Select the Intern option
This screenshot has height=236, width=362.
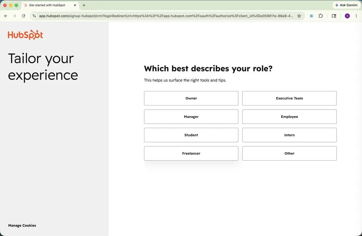(x=289, y=135)
